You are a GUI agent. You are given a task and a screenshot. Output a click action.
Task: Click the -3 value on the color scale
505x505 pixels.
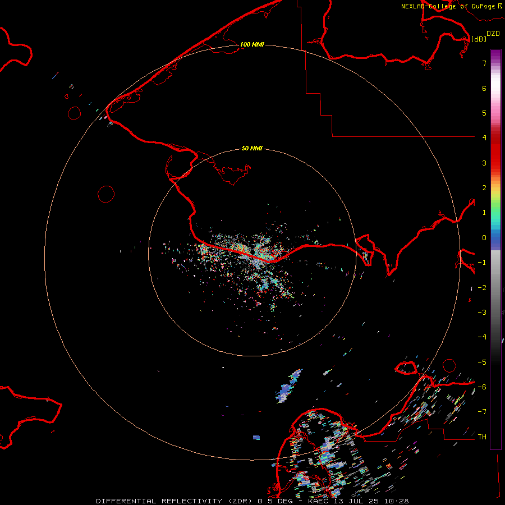(482, 313)
